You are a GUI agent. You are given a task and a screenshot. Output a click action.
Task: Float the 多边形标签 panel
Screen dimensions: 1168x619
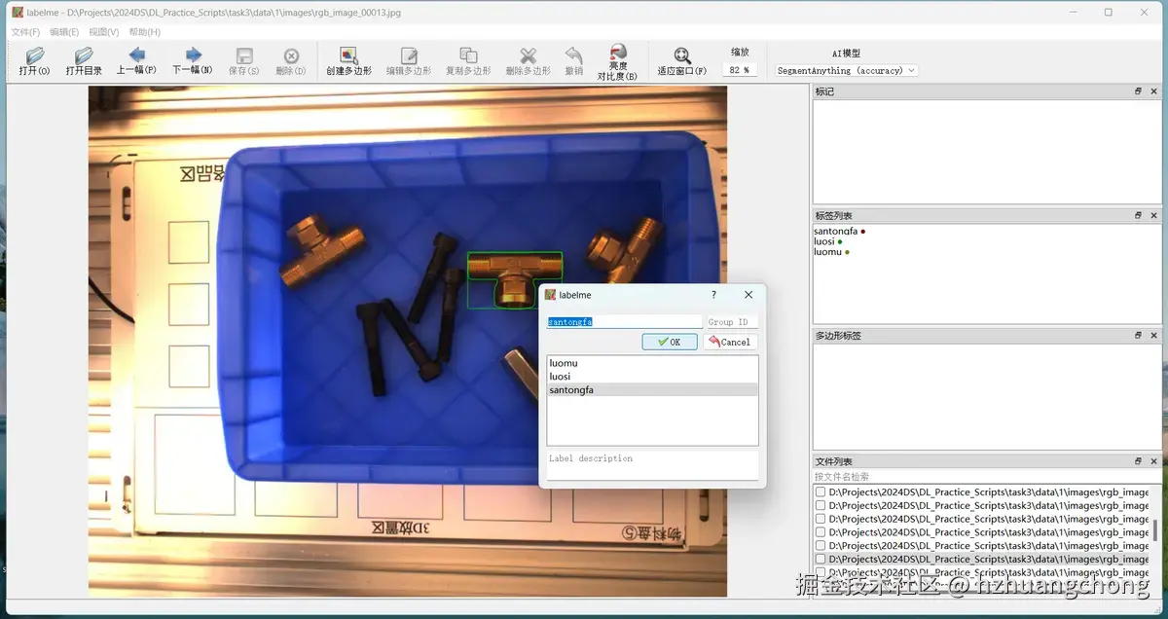[1138, 335]
